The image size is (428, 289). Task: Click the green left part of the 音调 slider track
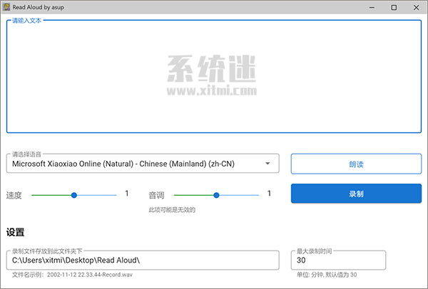click(193, 194)
